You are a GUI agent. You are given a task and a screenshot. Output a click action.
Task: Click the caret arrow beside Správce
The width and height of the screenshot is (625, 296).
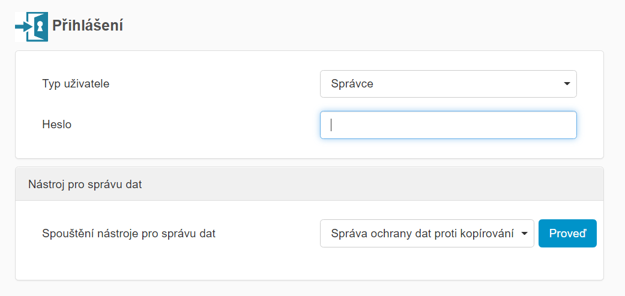(x=567, y=84)
